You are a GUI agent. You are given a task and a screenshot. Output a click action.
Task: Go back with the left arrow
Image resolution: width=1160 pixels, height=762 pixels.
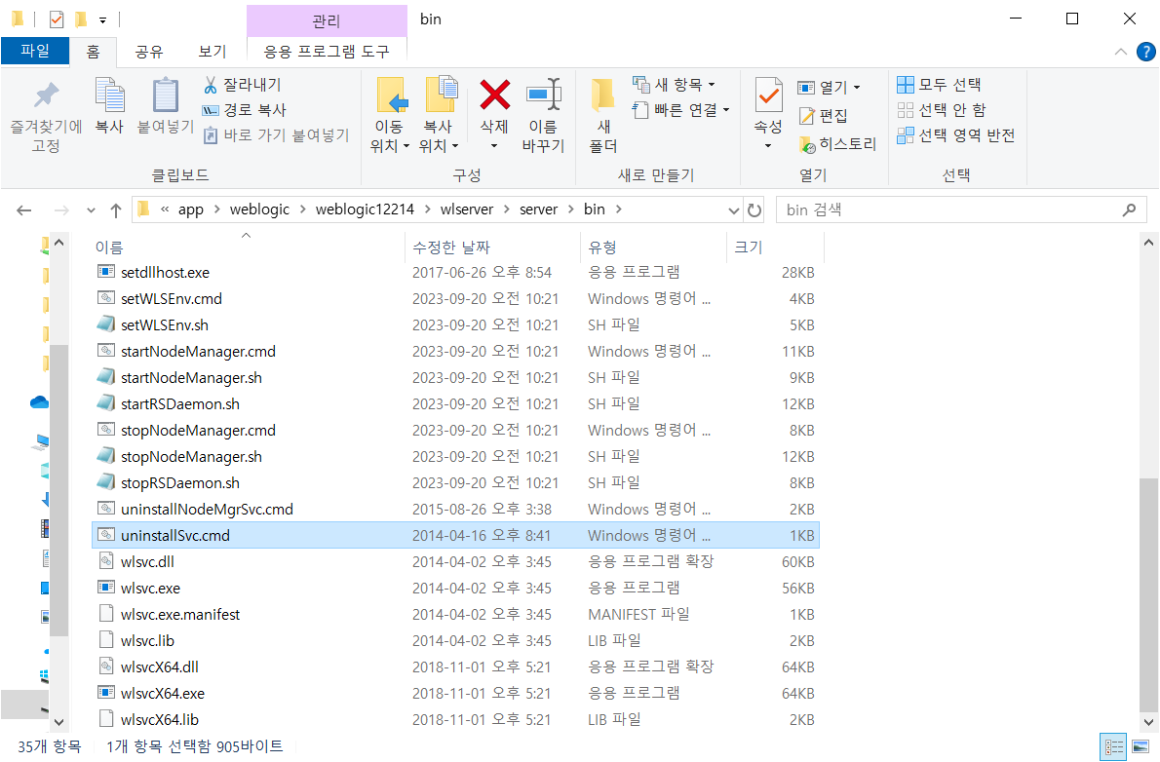coord(24,210)
